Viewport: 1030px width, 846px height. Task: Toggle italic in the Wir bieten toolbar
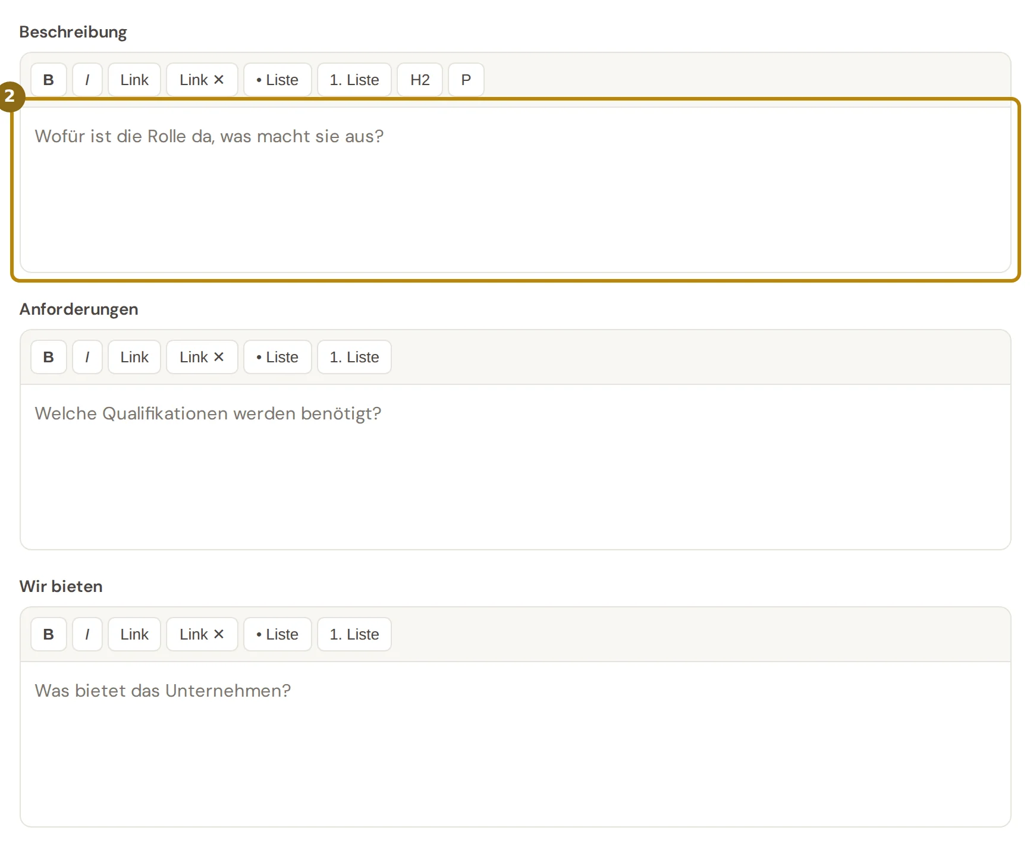coord(87,634)
